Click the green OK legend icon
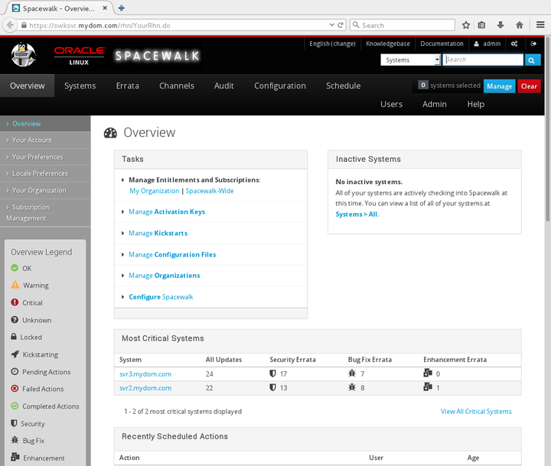551x466 pixels. click(15, 268)
